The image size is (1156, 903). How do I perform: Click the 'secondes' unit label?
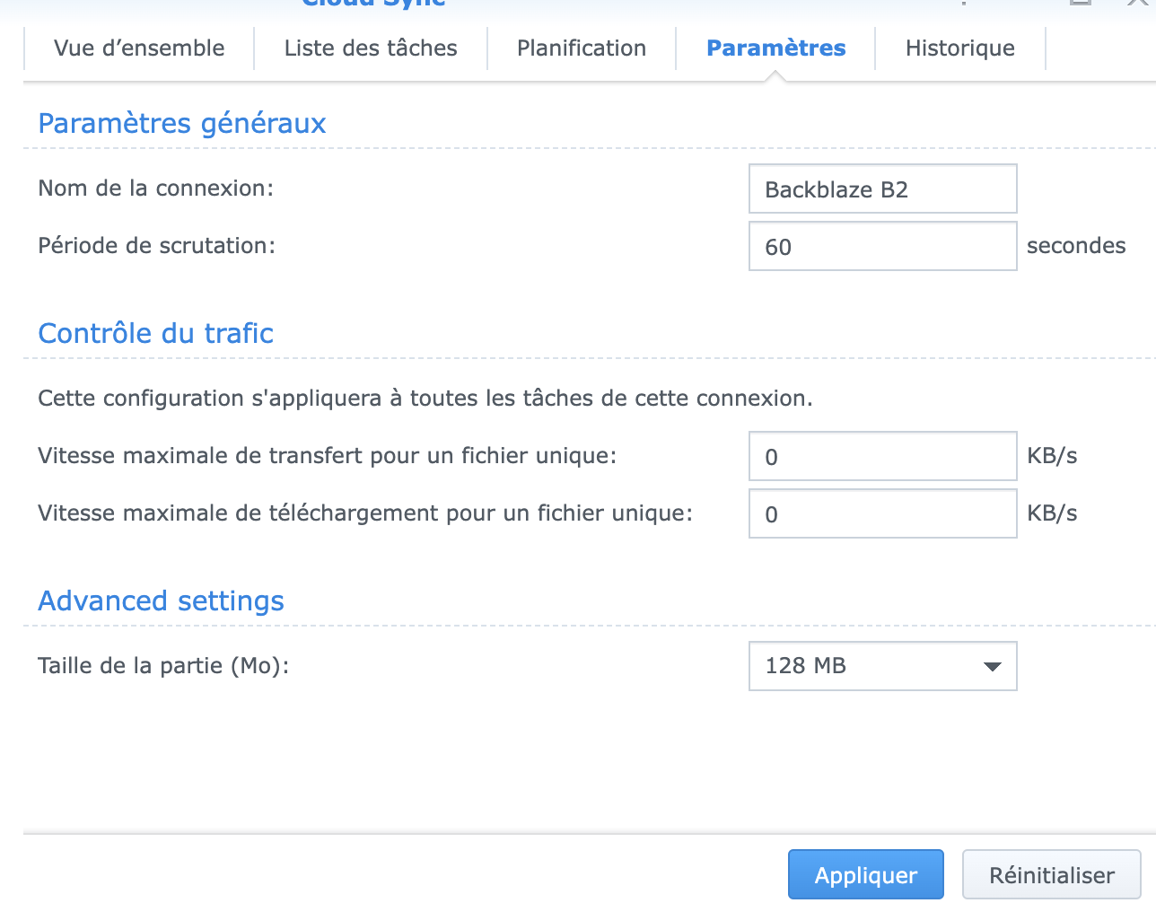tap(1076, 246)
